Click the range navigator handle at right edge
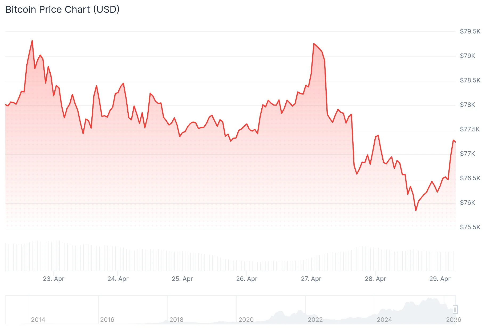This screenshot has width=486, height=332. (455, 309)
